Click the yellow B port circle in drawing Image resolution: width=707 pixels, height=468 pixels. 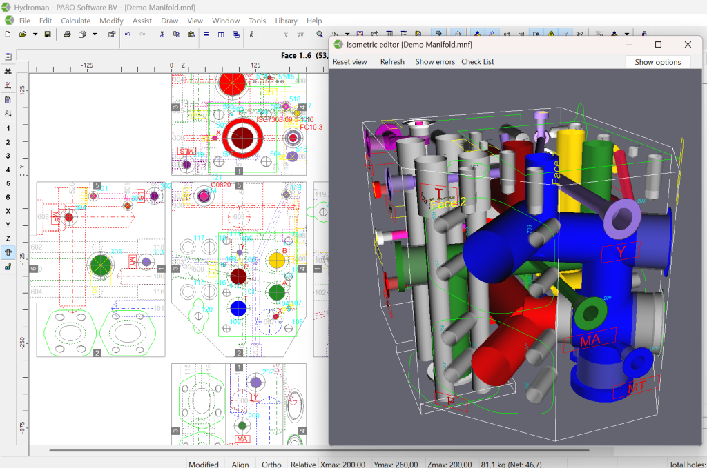(277, 260)
